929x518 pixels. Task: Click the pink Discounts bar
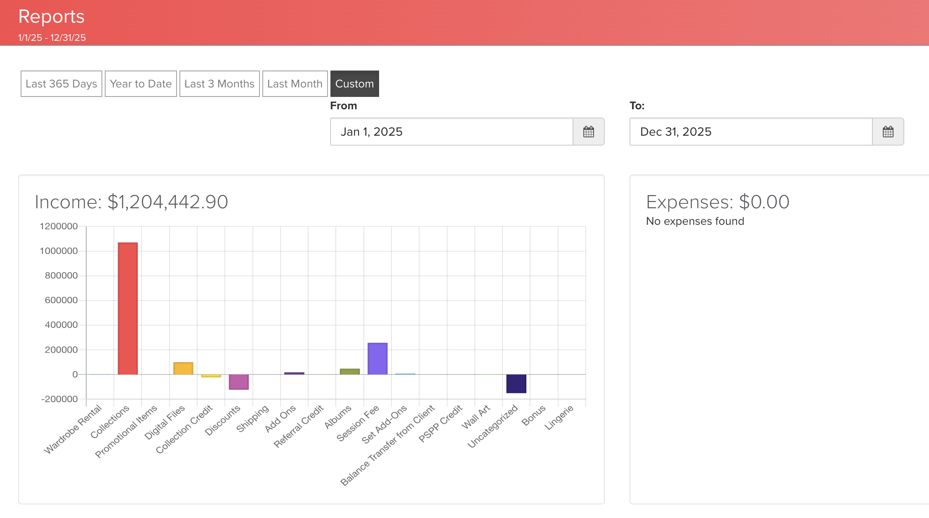click(x=239, y=382)
